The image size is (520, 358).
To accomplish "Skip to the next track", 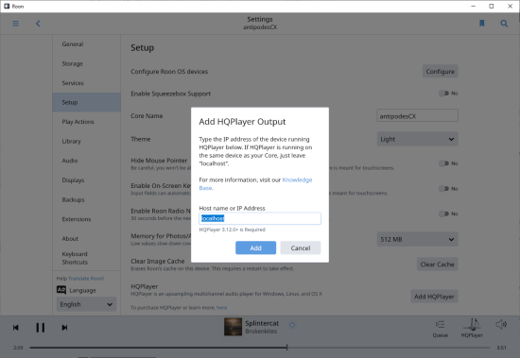I will pyautogui.click(x=64, y=328).
